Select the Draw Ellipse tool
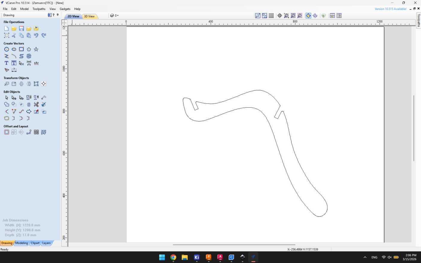 [x=14, y=49]
